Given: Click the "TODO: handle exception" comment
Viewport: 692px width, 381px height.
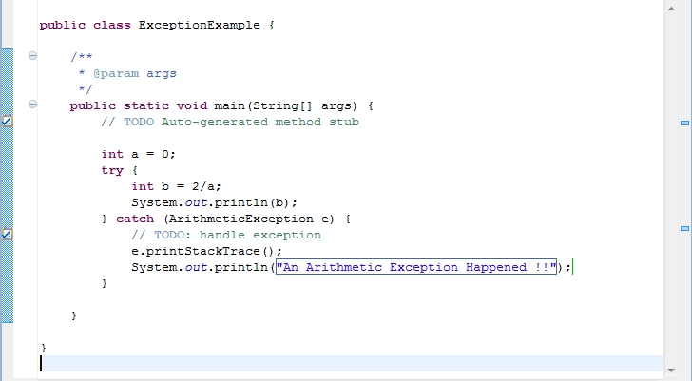Looking at the screenshot, I should click(226, 235).
